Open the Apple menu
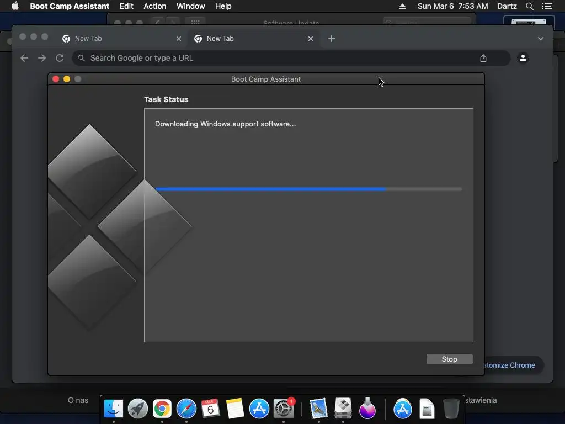Screen dimensions: 565x424 pyautogui.click(x=15, y=6)
